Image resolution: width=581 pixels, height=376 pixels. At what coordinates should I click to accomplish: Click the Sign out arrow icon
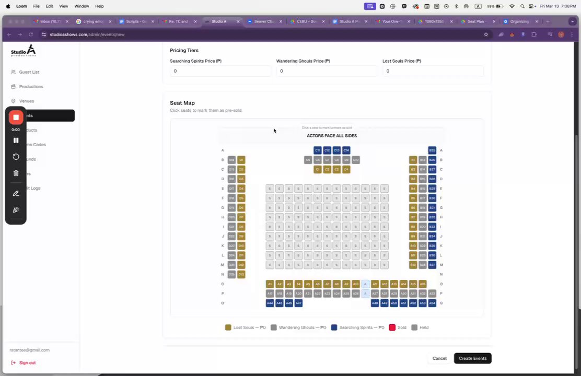coord(14,362)
